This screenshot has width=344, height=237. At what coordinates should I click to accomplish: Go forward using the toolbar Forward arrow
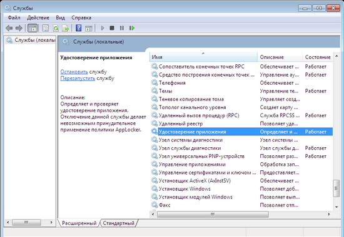click(x=19, y=28)
